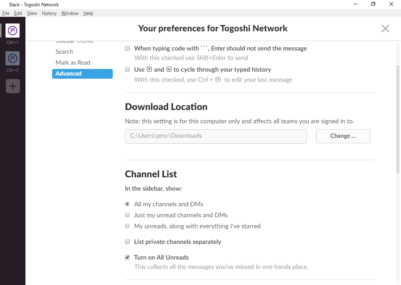The height and width of the screenshot is (285, 401).
Task: Enable List private channels separately
Action: click(127, 242)
